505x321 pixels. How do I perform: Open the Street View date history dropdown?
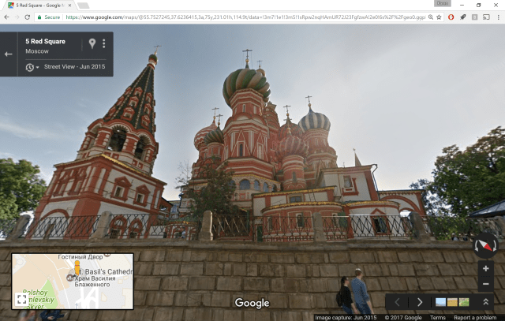click(32, 68)
